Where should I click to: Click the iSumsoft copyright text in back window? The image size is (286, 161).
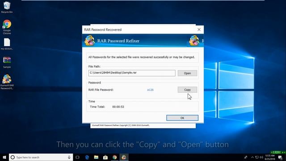click(121, 125)
